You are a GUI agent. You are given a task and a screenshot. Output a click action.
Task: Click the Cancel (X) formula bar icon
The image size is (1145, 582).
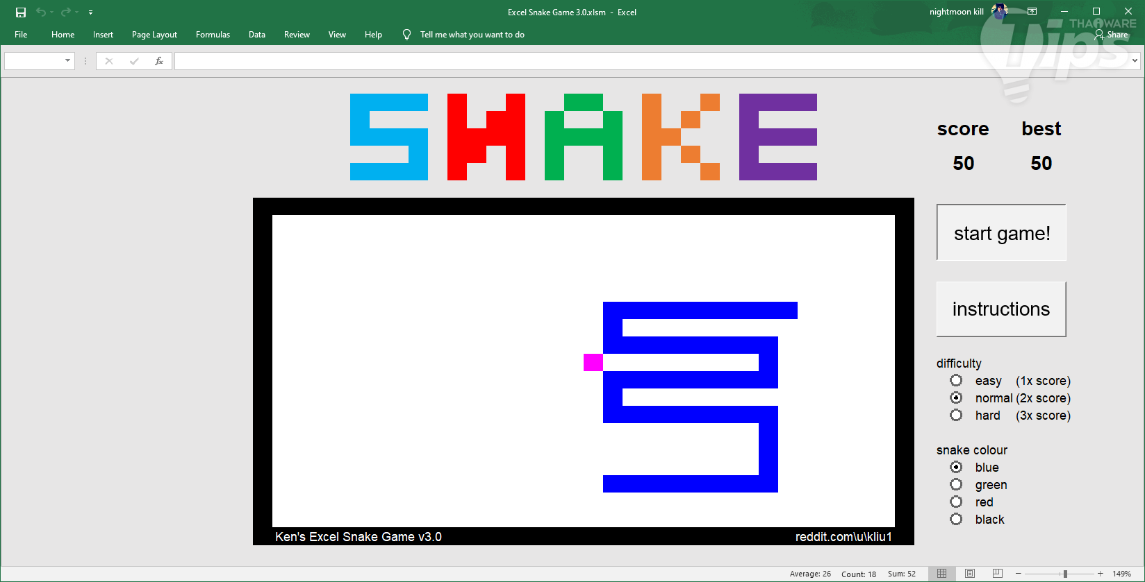(109, 61)
